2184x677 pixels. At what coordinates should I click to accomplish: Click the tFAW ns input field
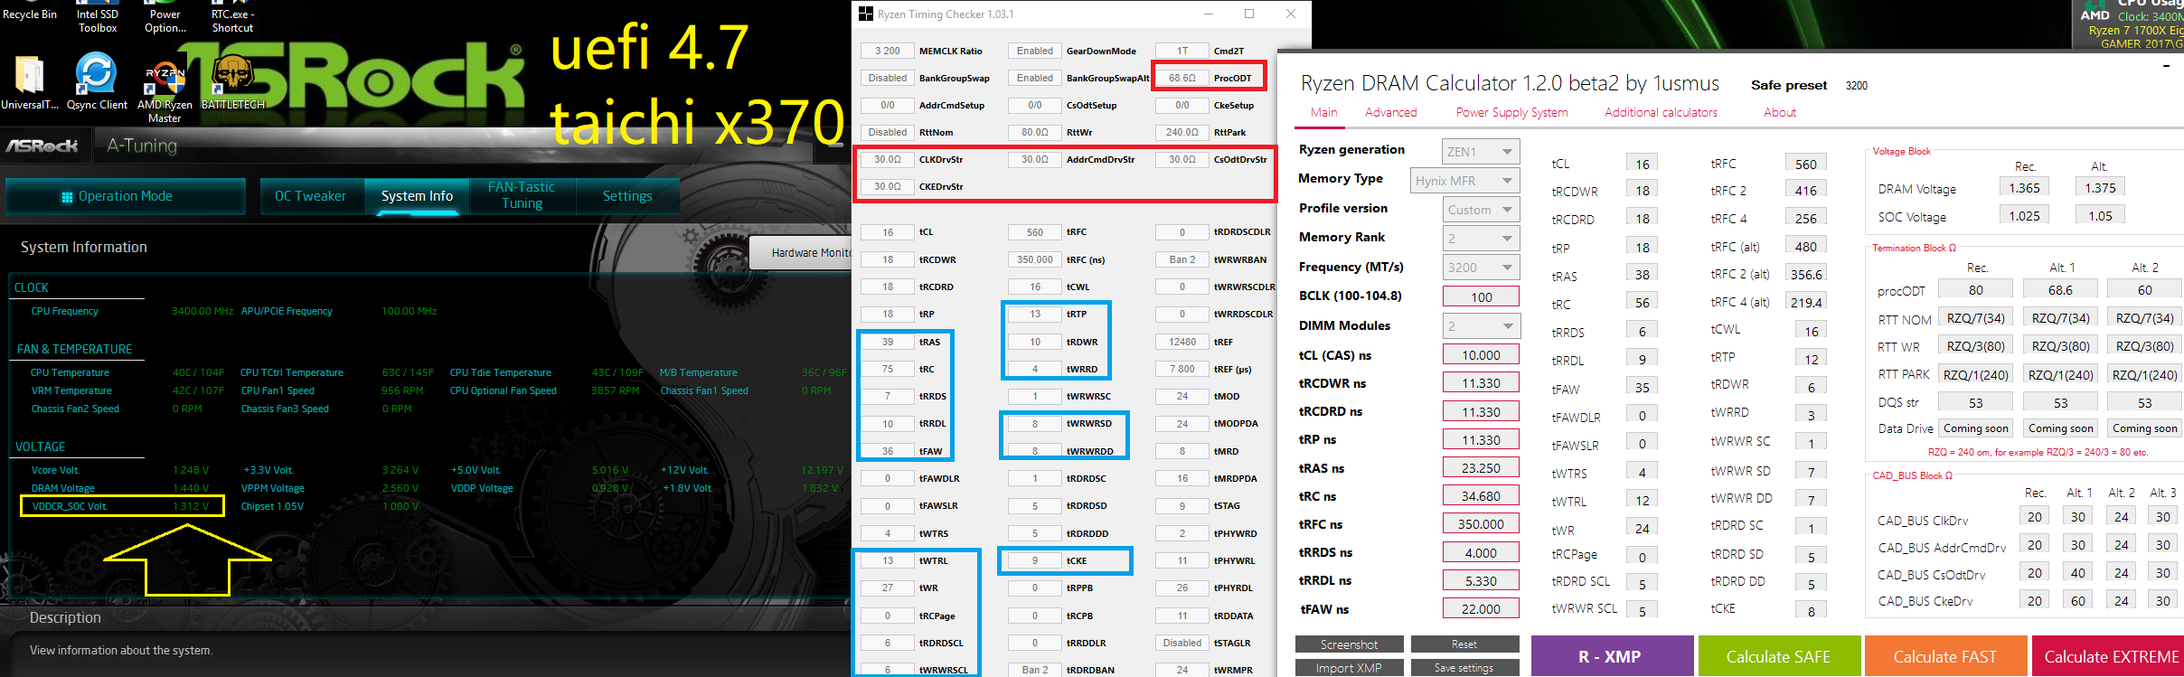1481,609
